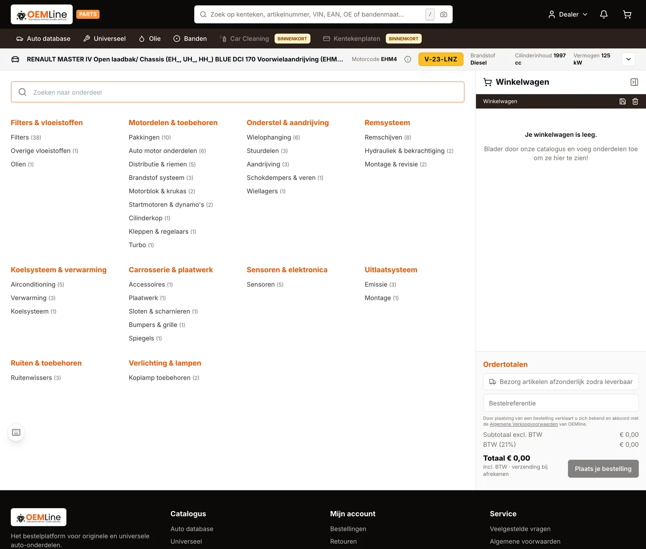The height and width of the screenshot is (549, 646).
Task: Open Bumpers & grille category
Action: point(157,325)
